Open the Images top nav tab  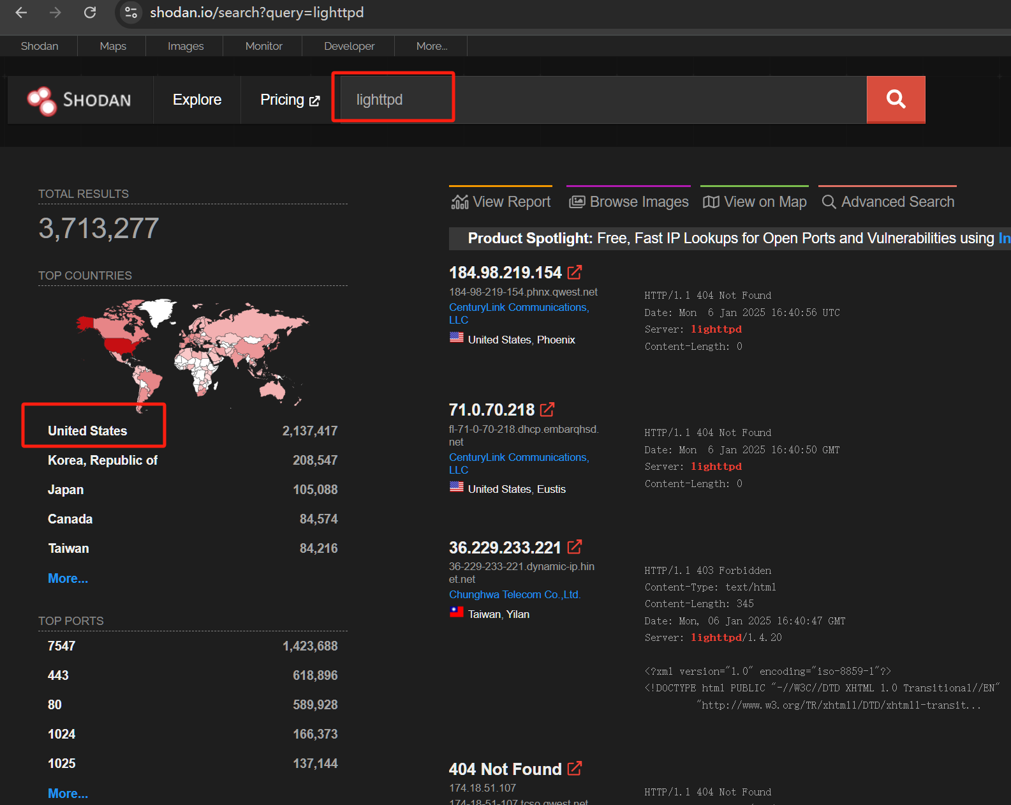[x=186, y=46]
